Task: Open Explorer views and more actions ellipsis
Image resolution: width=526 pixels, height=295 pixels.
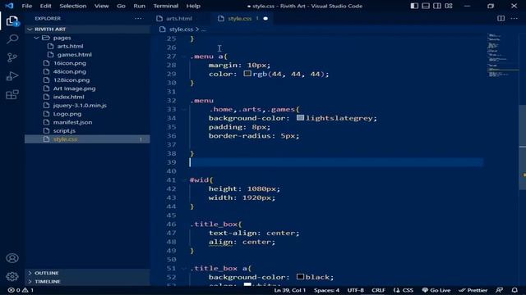Action: click(138, 18)
